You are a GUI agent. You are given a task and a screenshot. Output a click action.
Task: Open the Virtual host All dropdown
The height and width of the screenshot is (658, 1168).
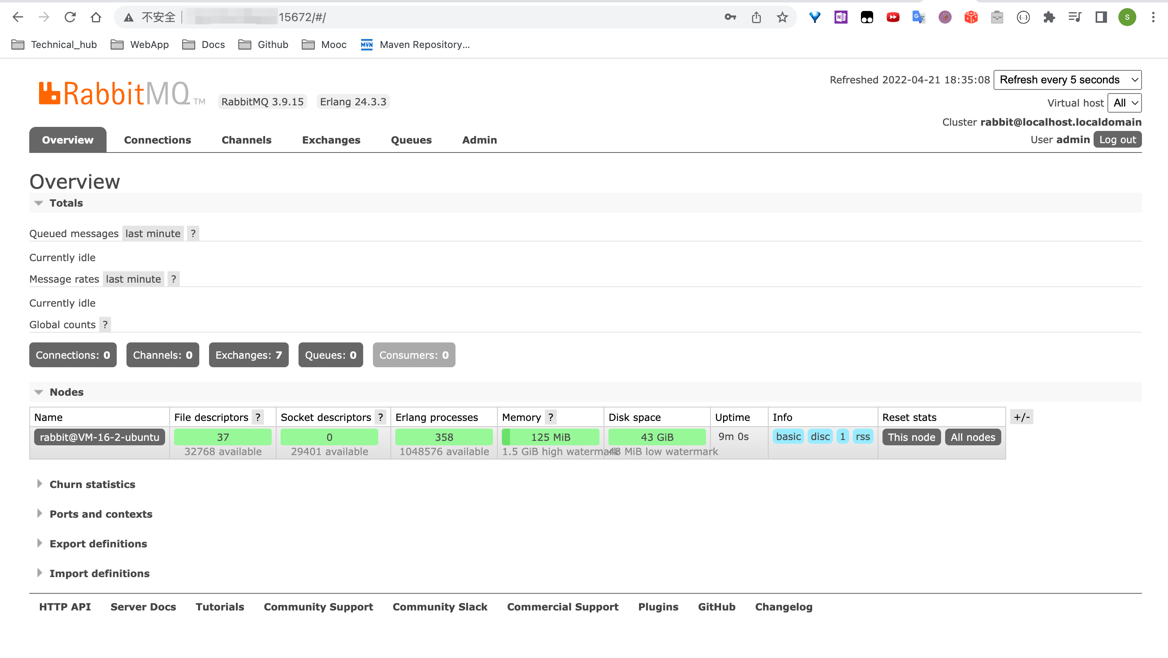tap(1124, 103)
